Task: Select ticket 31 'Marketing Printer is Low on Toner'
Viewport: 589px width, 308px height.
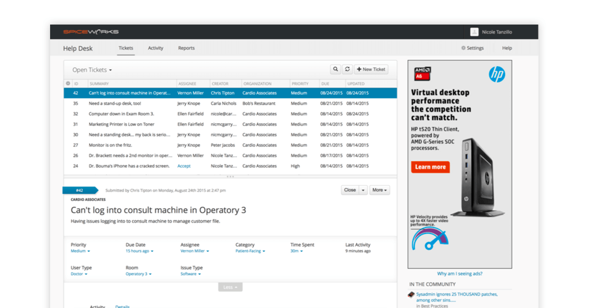Action: (x=230, y=124)
